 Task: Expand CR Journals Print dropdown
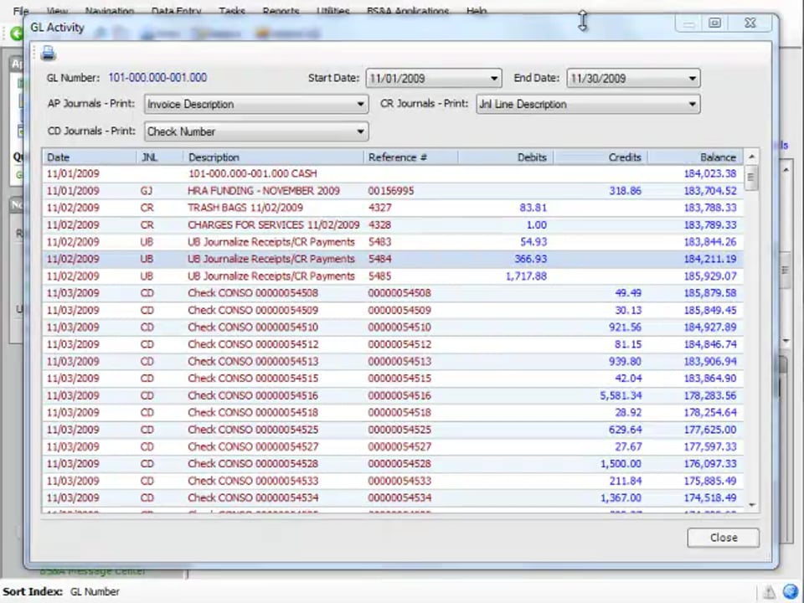tap(693, 104)
